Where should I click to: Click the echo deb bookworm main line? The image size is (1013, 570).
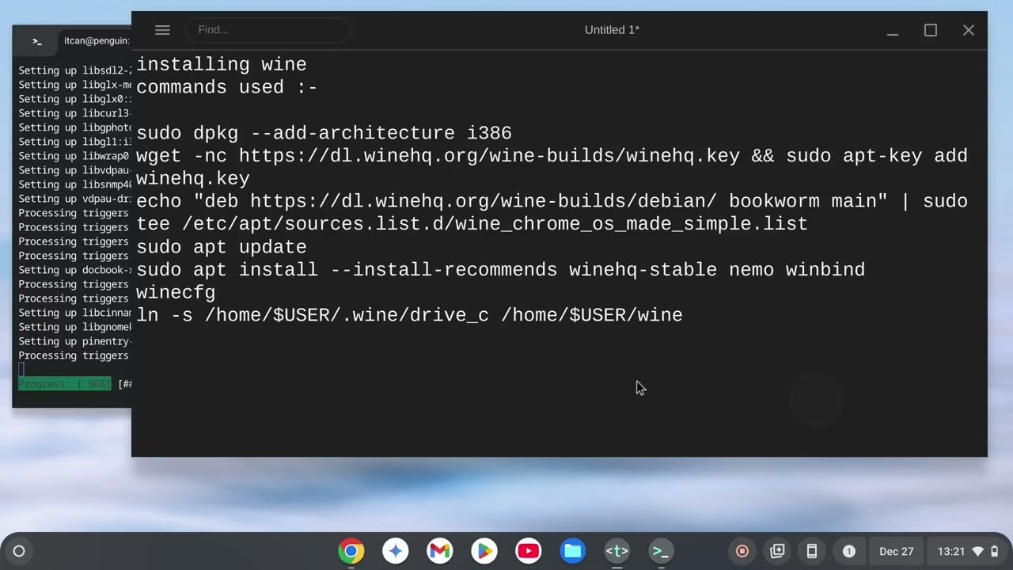click(552, 201)
